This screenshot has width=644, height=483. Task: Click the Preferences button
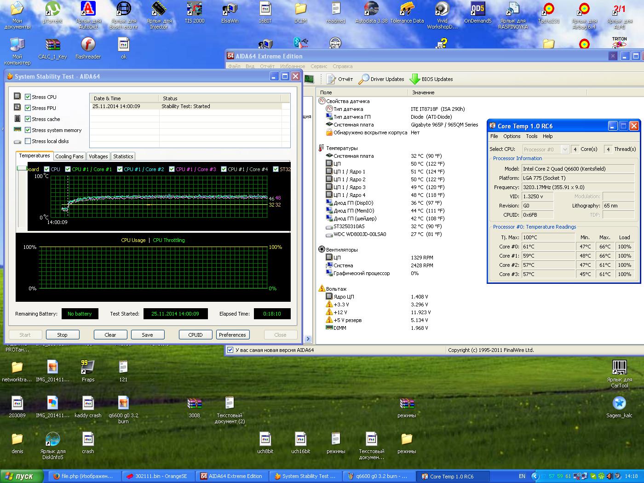(x=232, y=335)
